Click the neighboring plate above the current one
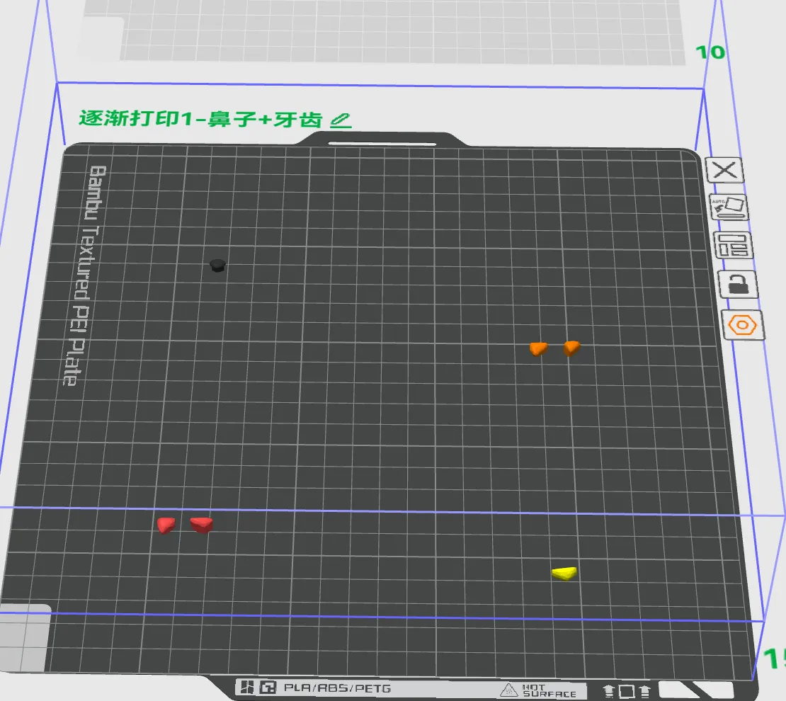786x701 pixels. tap(397, 32)
